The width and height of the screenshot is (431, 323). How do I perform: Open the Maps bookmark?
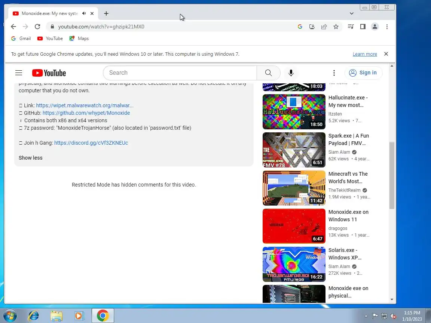[x=79, y=39]
